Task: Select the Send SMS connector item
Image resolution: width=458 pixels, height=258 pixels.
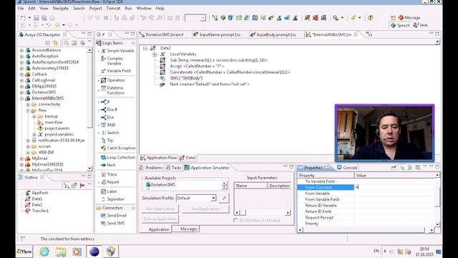Action: [113, 223]
